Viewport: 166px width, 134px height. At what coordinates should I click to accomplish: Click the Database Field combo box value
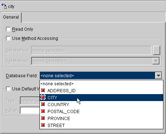click(x=98, y=76)
